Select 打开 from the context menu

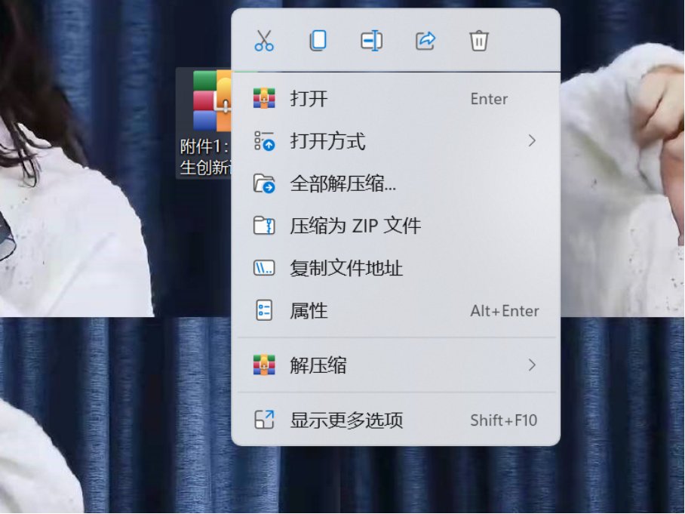[x=309, y=98]
